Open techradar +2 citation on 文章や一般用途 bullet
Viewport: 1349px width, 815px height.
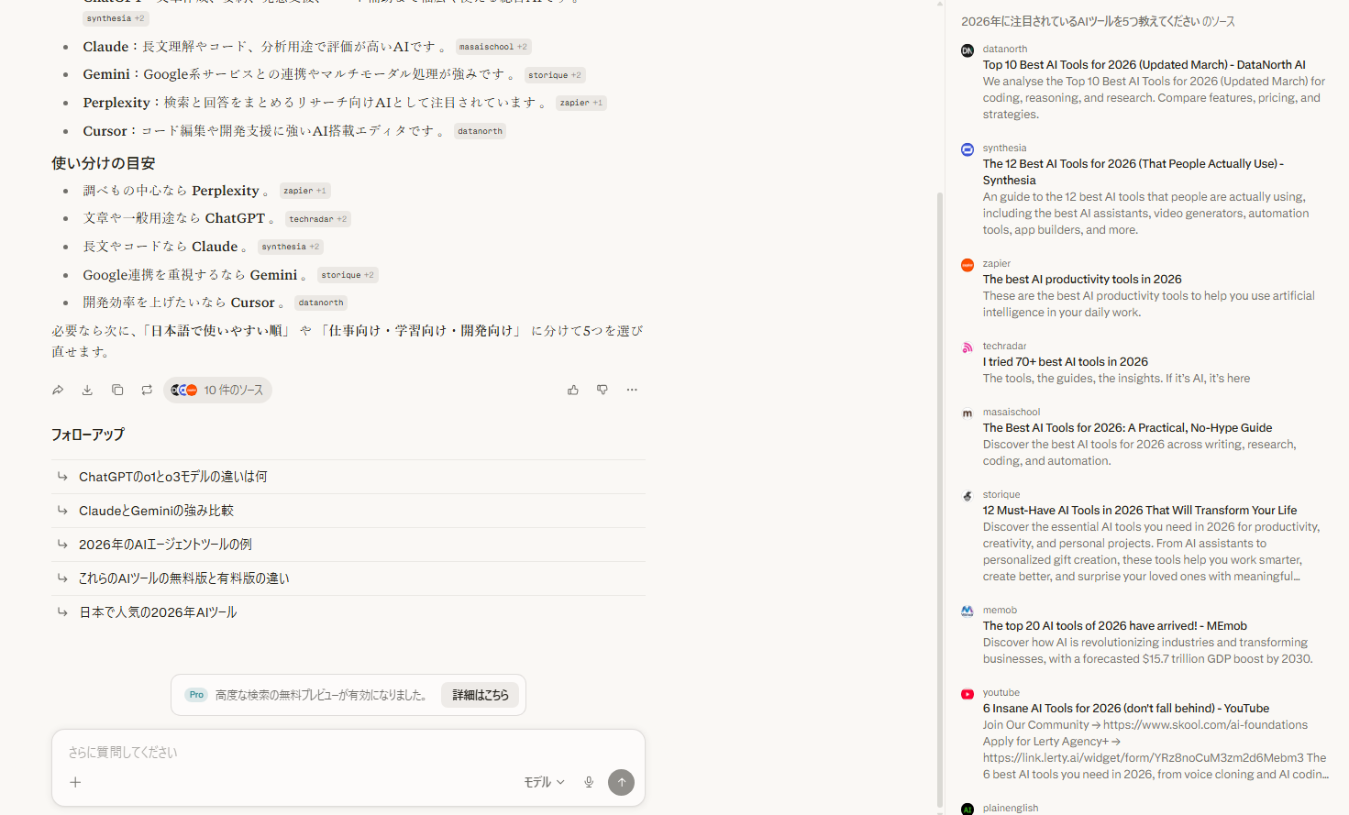point(318,219)
